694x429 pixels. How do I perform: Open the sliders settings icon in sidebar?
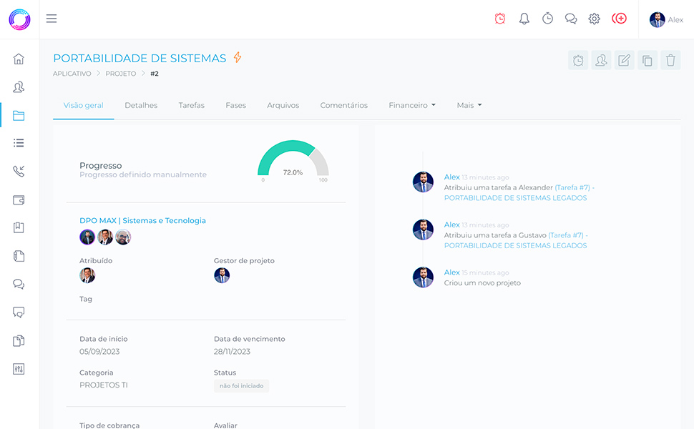point(19,369)
